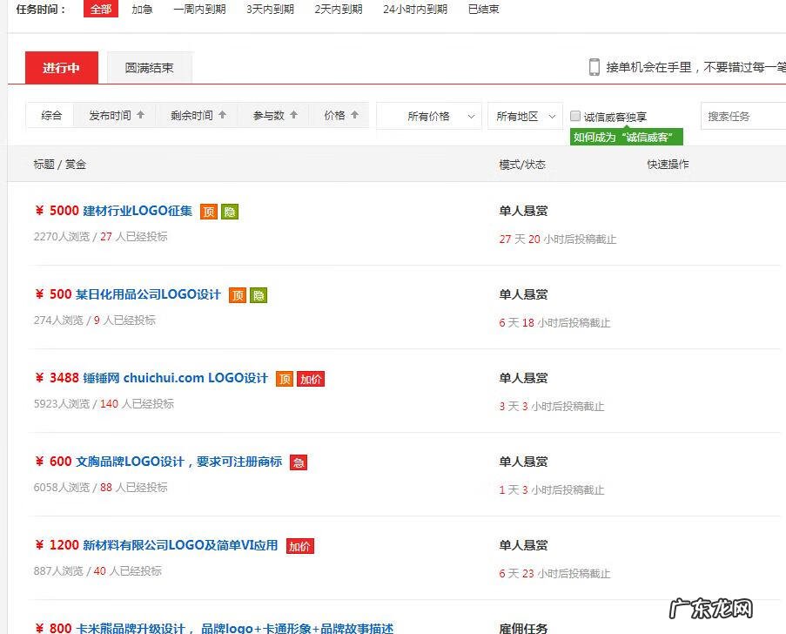Enable the 诚信威客独享 checkbox

point(575,115)
